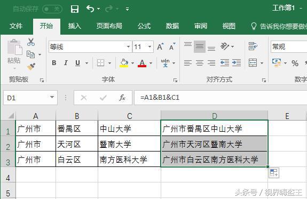Click the accounting number format icon
The image size is (307, 199).
pyautogui.click(x=277, y=63)
